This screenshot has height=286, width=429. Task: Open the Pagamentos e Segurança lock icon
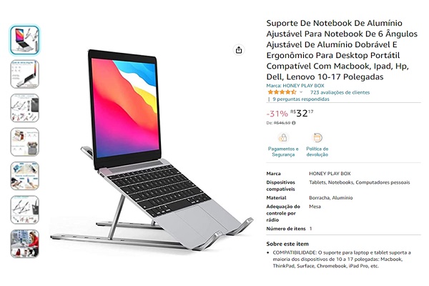(282, 137)
